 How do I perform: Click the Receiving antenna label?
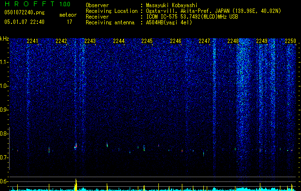coord(110,22)
